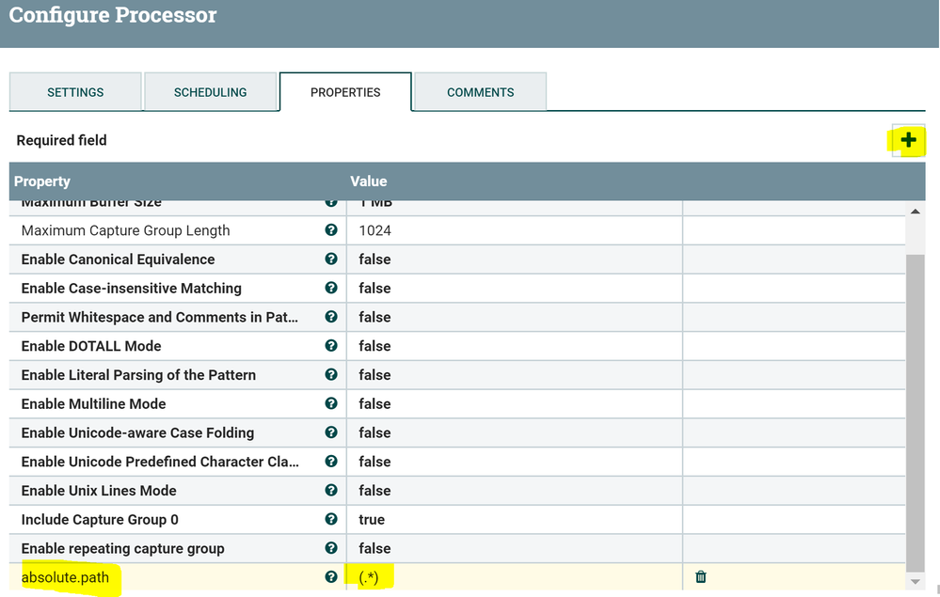Click help icon beside Enable Multiline Mode
The height and width of the screenshot is (597, 940).
click(x=331, y=404)
